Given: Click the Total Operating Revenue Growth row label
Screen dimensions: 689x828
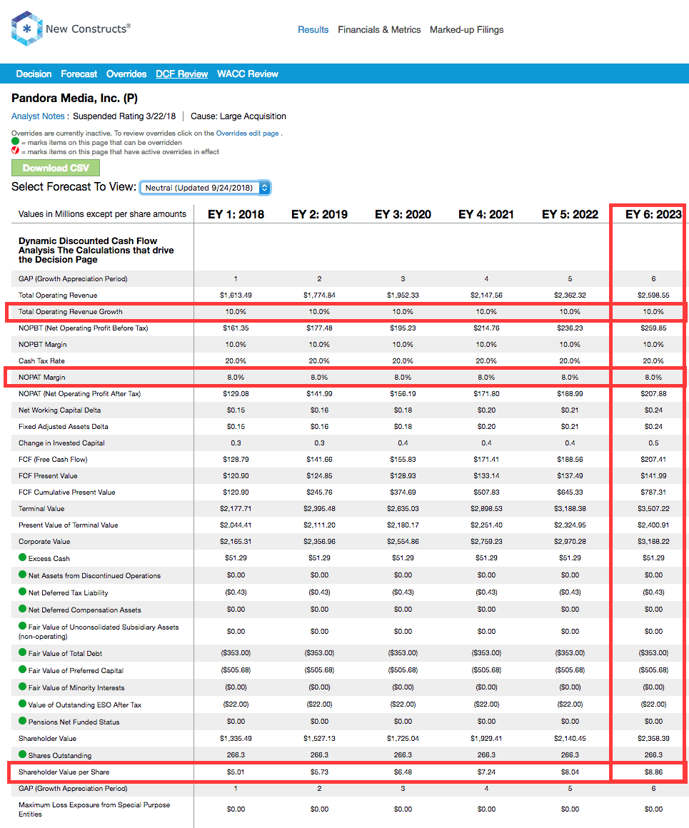Looking at the screenshot, I should [x=70, y=311].
